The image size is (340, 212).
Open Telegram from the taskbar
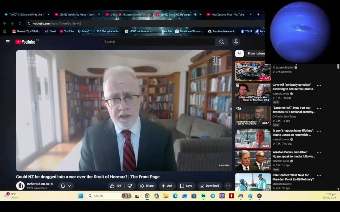213,196
